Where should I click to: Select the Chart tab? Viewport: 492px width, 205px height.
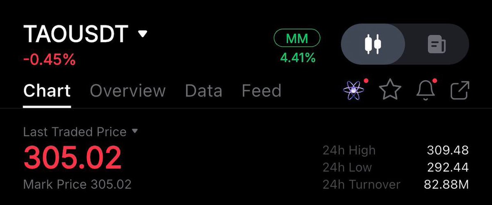point(47,90)
